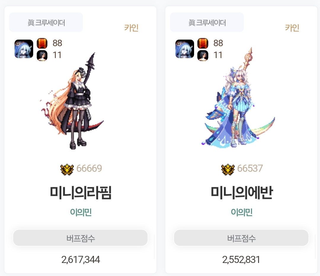The width and height of the screenshot is (320, 276).
Task: Click the black gothic dress character sprite
Action: [72, 101]
